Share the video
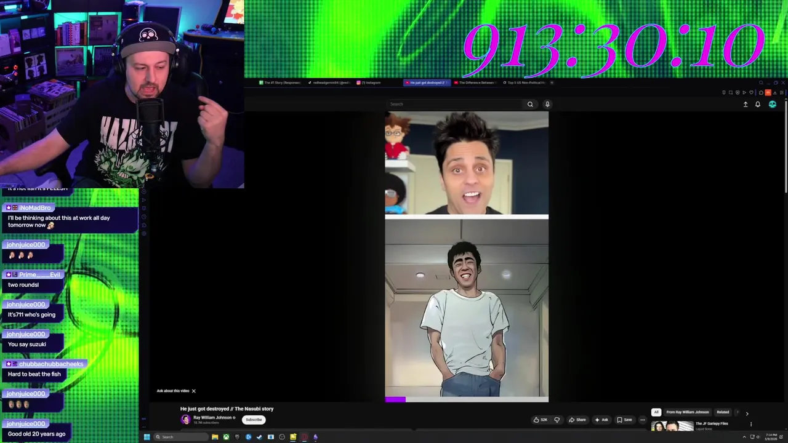This screenshot has height=443, width=788. point(577,420)
